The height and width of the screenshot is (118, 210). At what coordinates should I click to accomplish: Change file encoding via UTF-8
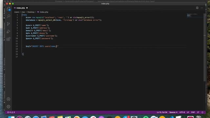coord(182,112)
